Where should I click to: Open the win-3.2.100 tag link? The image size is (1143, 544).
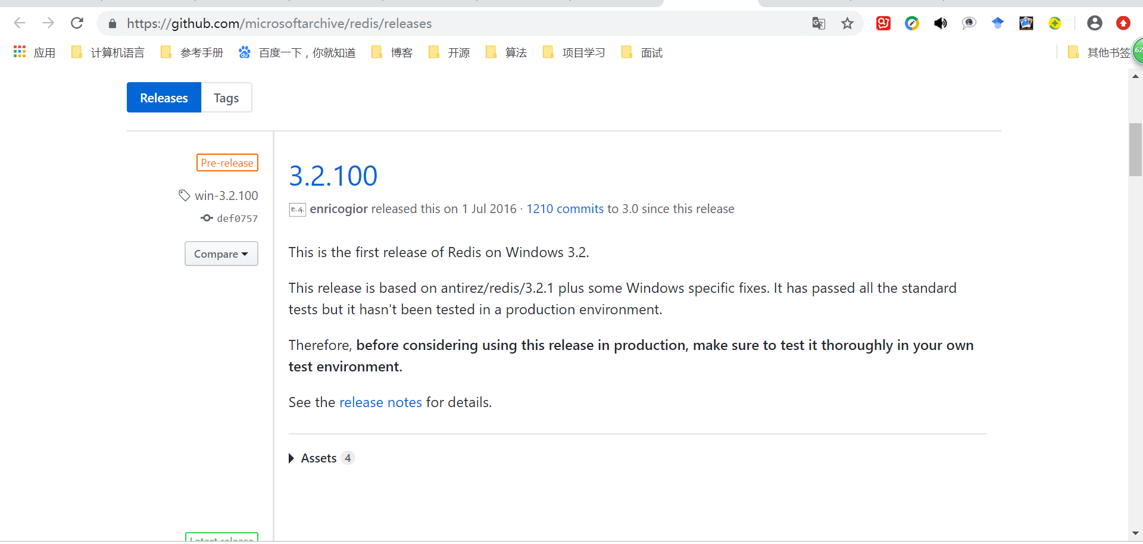(218, 195)
